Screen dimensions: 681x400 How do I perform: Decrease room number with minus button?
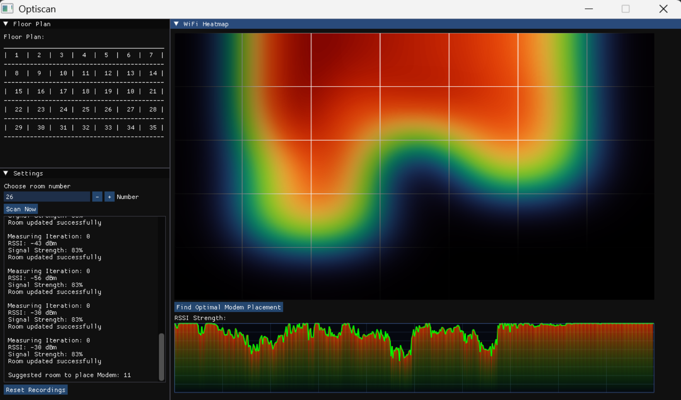pos(97,197)
